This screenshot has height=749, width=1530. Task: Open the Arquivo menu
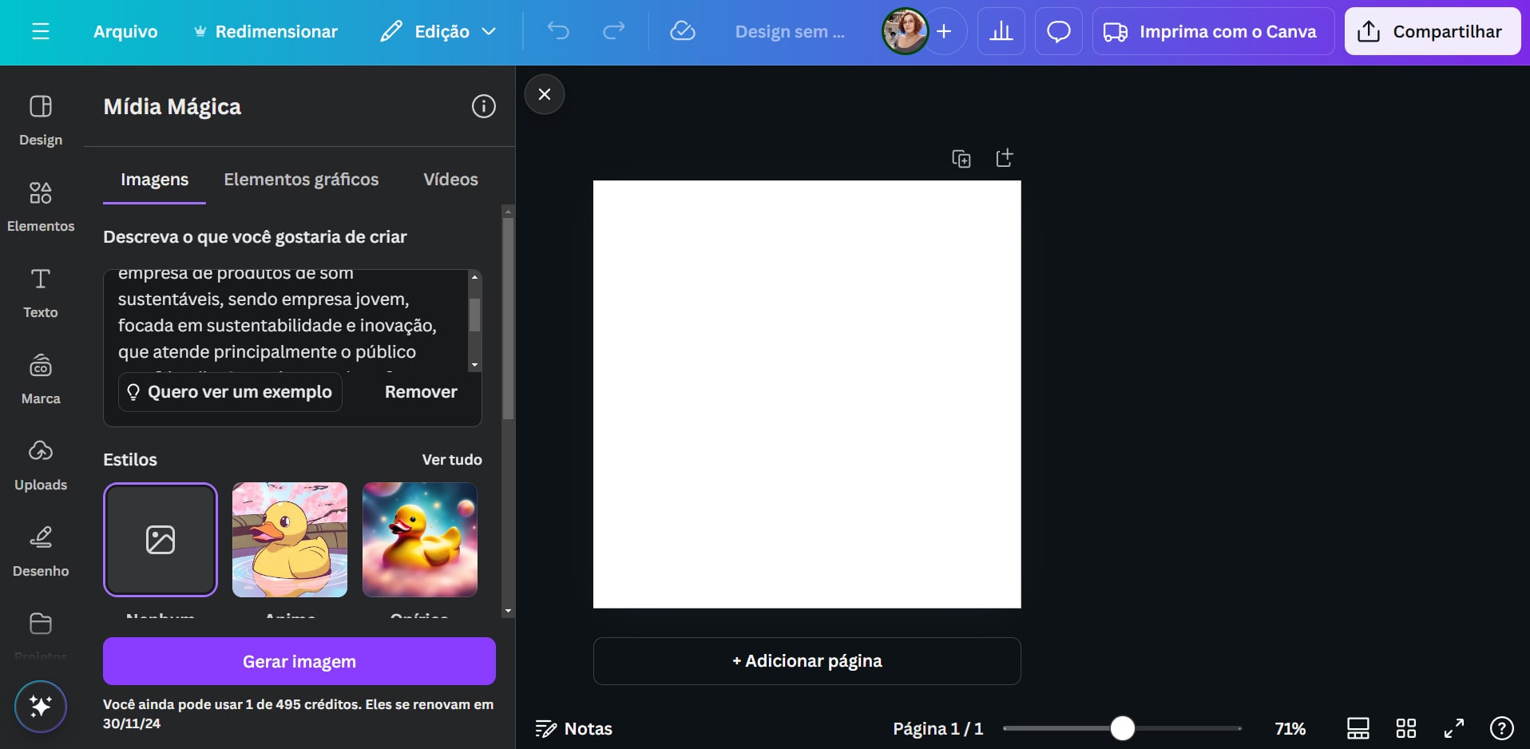tap(125, 32)
